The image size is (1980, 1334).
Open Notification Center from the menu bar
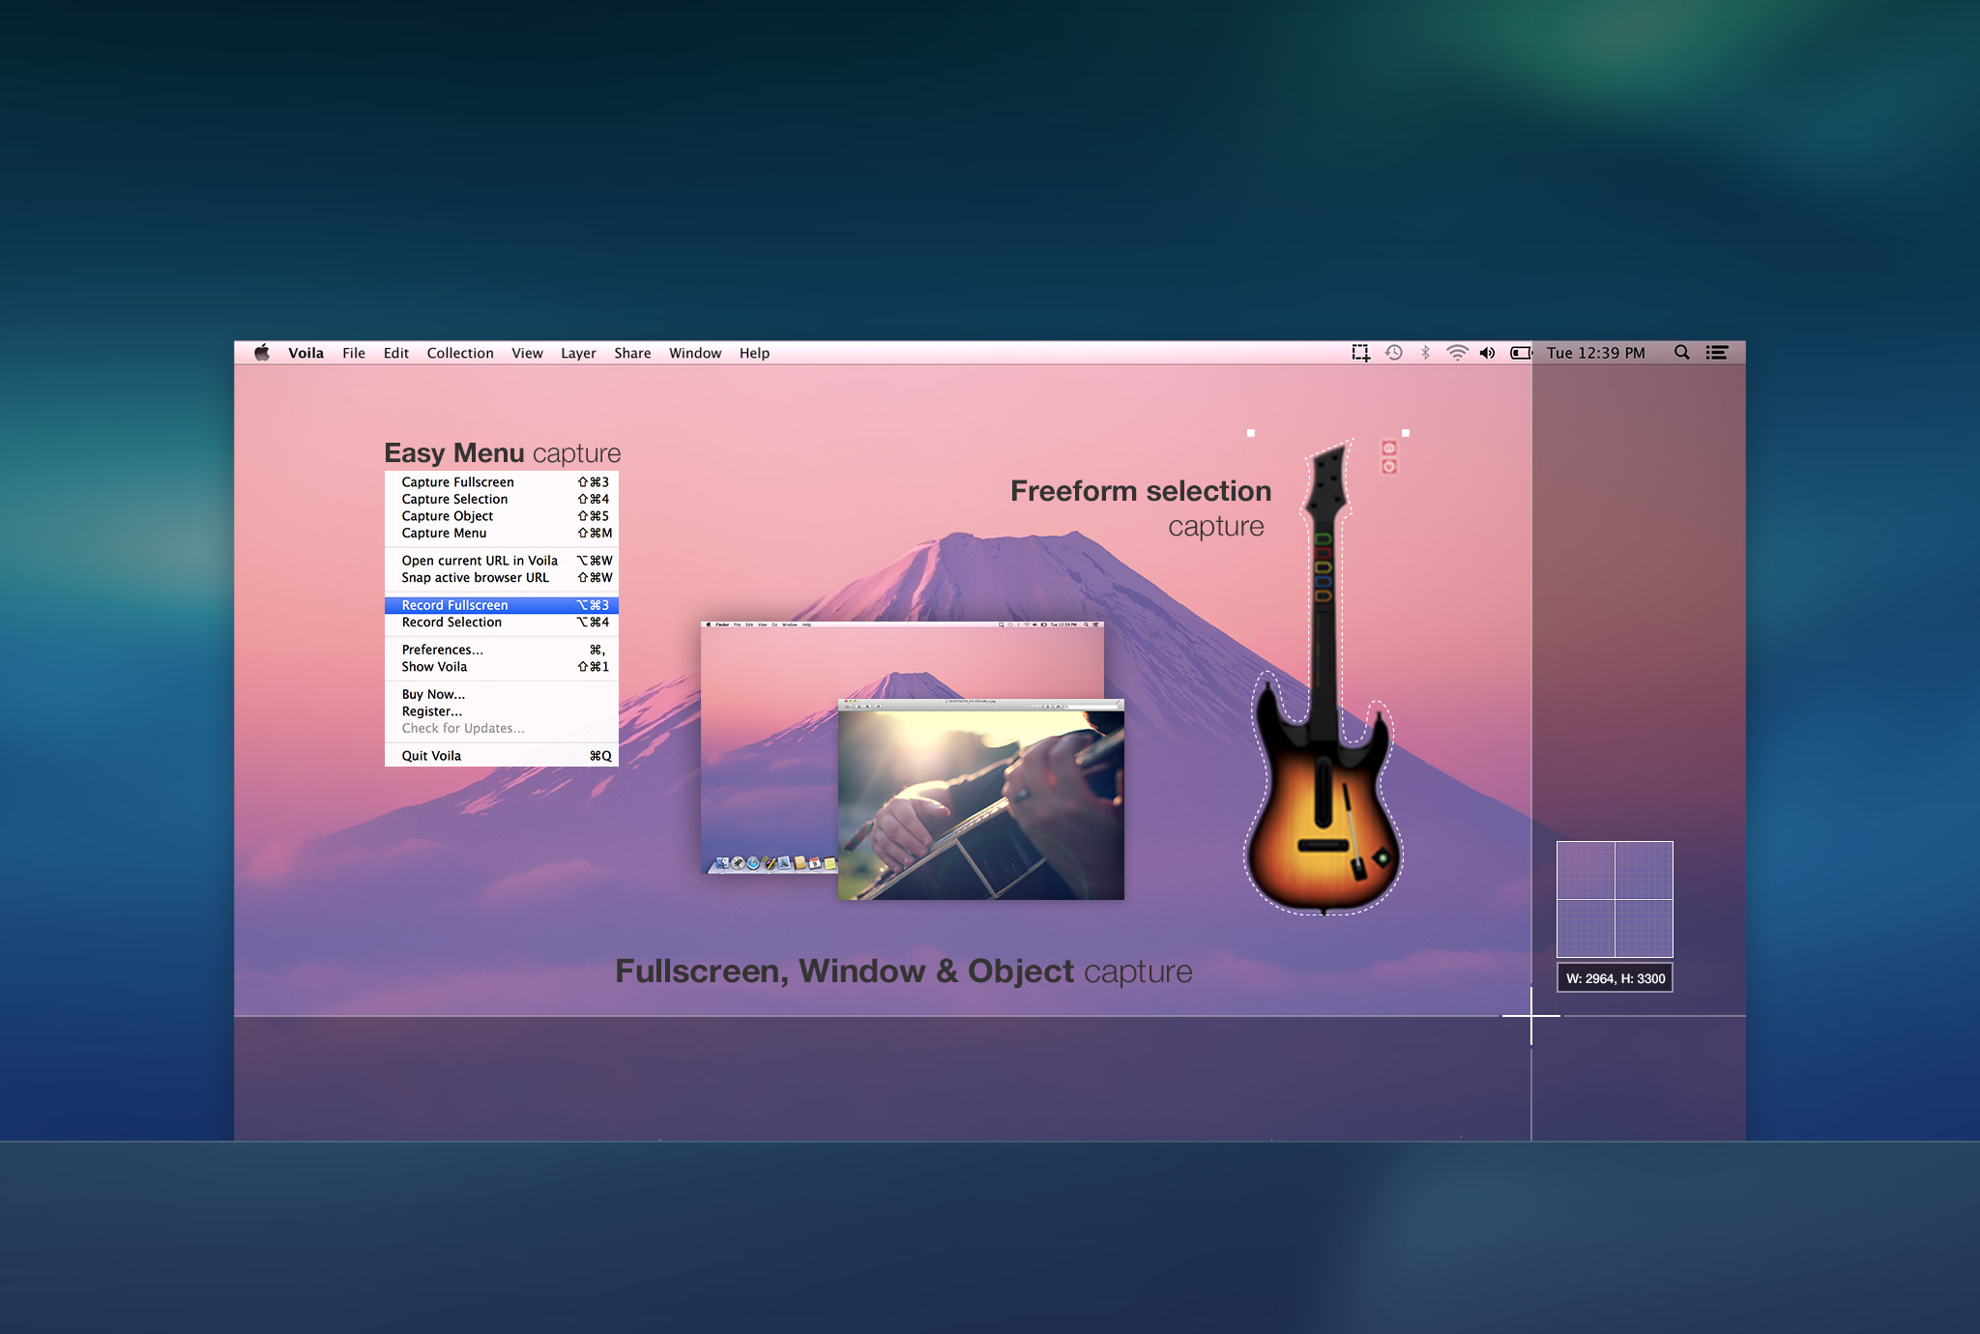click(1717, 353)
